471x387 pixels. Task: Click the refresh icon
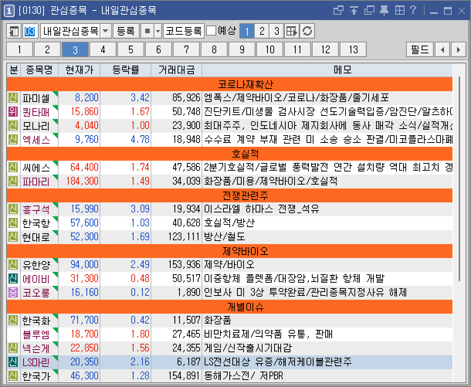[x=307, y=31]
